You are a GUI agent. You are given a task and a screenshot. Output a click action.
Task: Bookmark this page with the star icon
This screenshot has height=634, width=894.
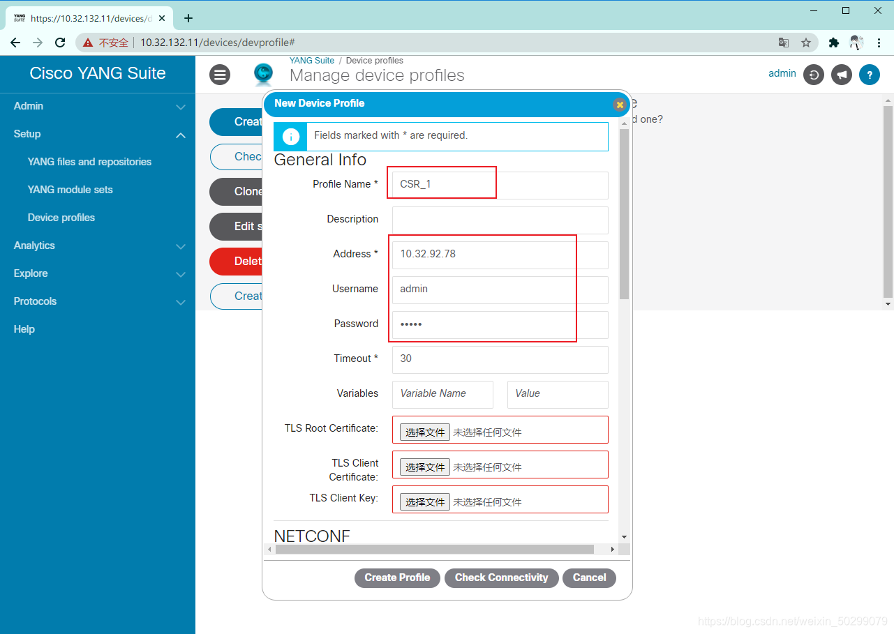click(x=806, y=43)
